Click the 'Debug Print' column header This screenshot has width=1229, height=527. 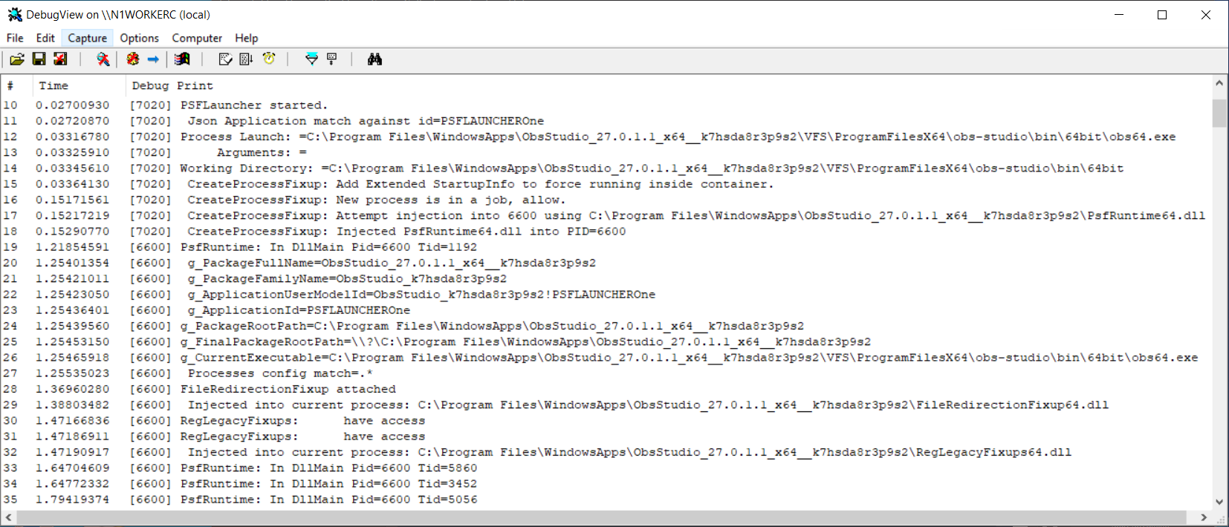(669, 86)
